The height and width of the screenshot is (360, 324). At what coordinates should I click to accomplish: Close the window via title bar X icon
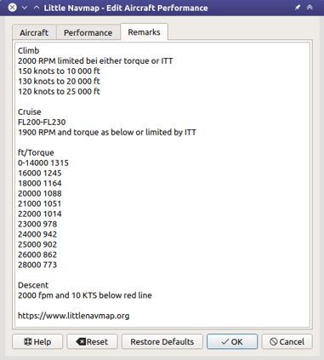click(x=12, y=8)
